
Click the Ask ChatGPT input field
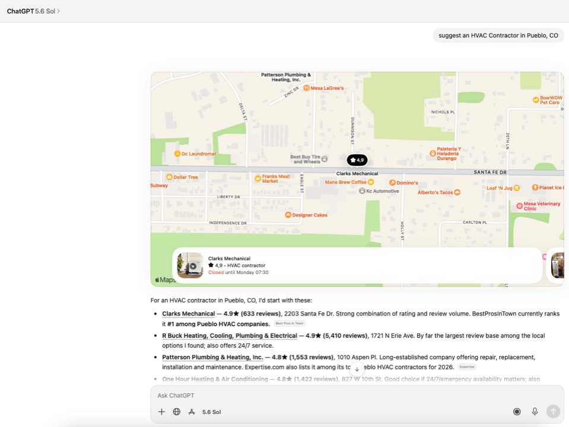[357, 396]
